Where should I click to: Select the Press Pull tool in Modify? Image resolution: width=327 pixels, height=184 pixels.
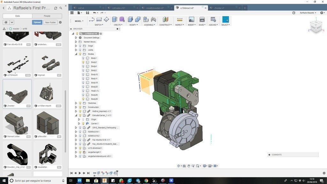point(130,20)
